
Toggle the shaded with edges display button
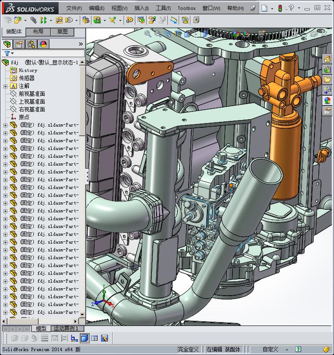85,338
